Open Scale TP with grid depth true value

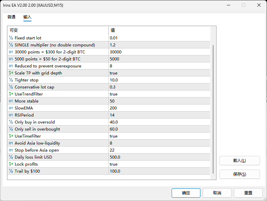click(x=159, y=73)
